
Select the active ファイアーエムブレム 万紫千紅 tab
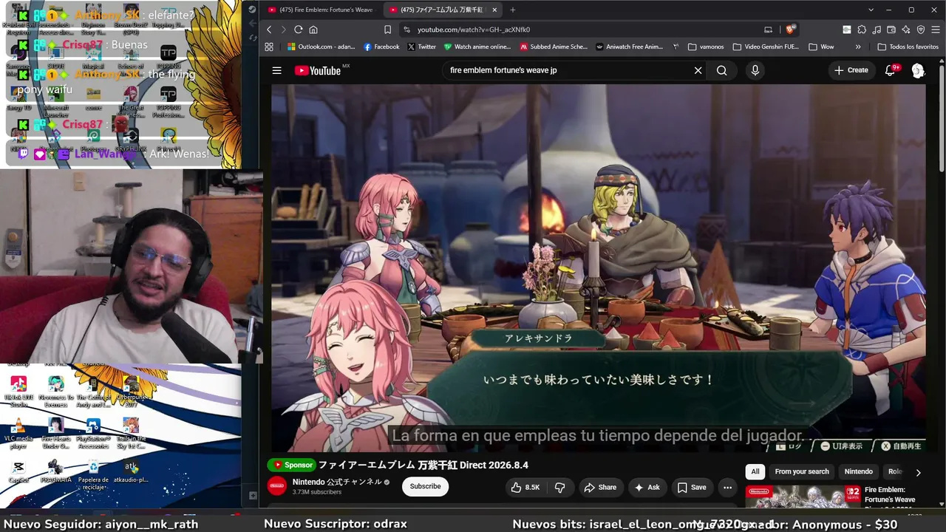pyautogui.click(x=442, y=10)
